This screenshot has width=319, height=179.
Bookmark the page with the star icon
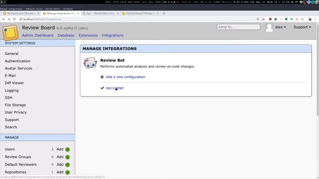point(263,19)
